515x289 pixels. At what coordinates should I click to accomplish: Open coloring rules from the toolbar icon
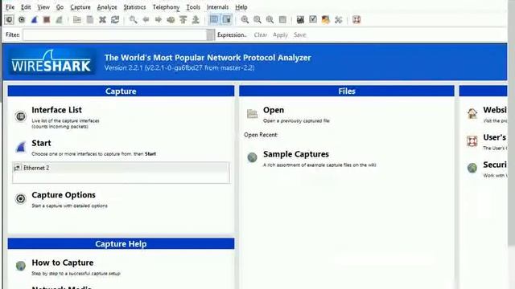[325, 19]
